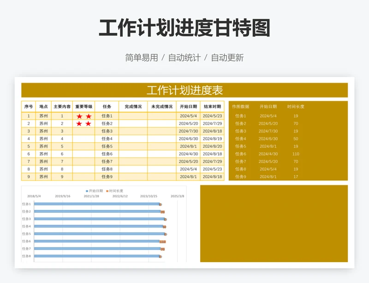Image resolution: width=369 pixels, height=283 pixels.
Task: Click the starred 重要等级 cell for 任务1
Action: (84, 116)
